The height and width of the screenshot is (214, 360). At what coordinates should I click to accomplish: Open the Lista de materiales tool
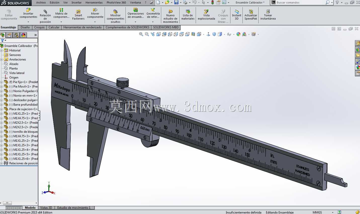point(188,15)
